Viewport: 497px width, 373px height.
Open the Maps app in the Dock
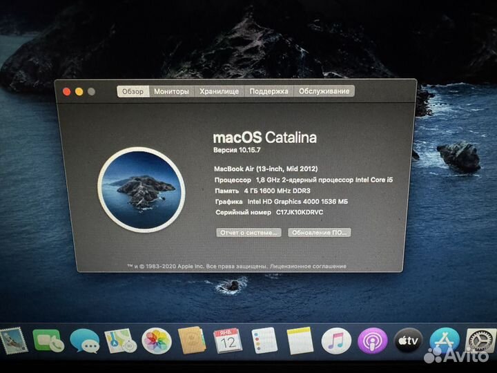tap(120, 341)
